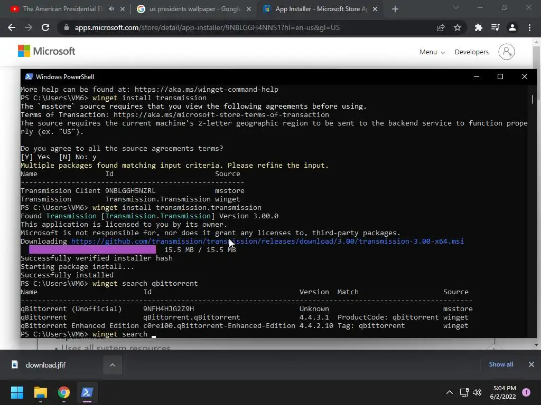Click the PowerShell window title icon
Image resolution: width=541 pixels, height=405 pixels.
coord(29,76)
